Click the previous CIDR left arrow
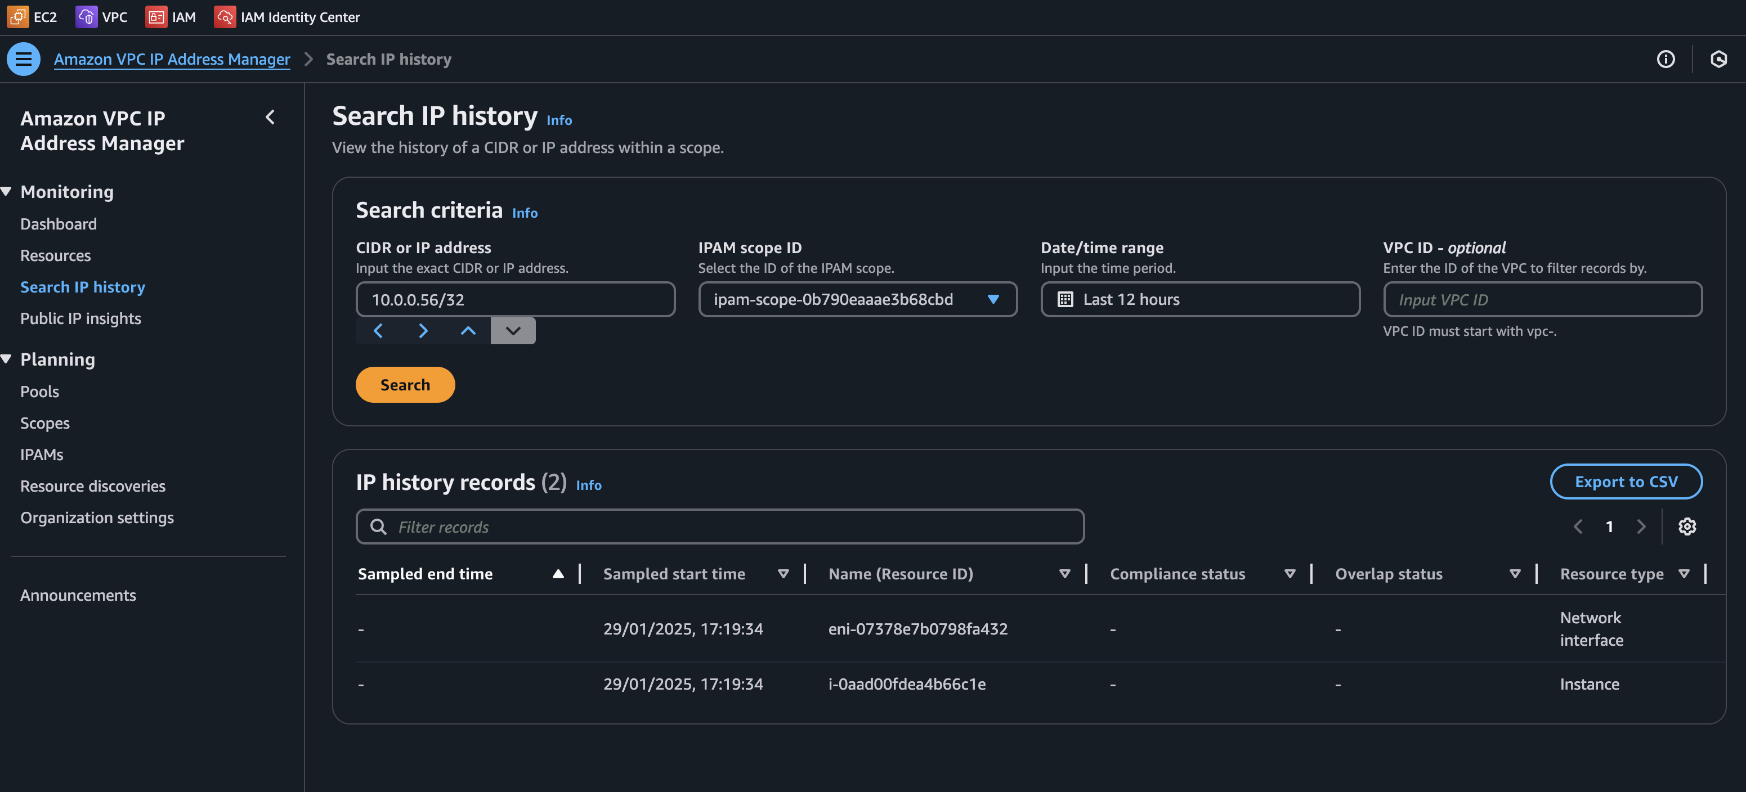This screenshot has height=792, width=1746. (378, 331)
